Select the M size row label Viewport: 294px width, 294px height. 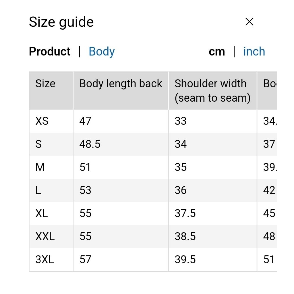[40, 167]
